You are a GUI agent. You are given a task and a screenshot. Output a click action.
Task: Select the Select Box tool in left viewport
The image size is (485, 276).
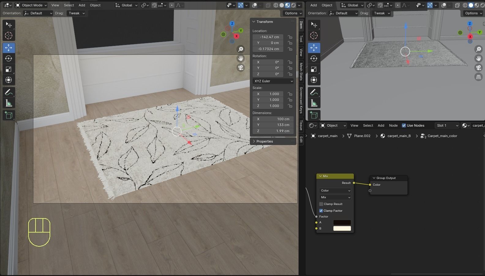[9, 25]
